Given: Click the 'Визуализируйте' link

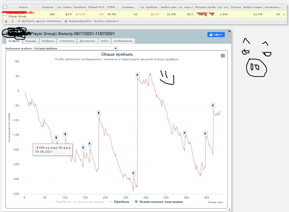Looking at the screenshot, I should [x=78, y=21].
